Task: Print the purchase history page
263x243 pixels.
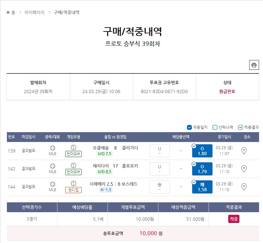Action: click(x=254, y=65)
